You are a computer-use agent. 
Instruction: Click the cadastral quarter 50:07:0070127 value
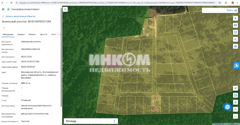[x=28, y=67]
